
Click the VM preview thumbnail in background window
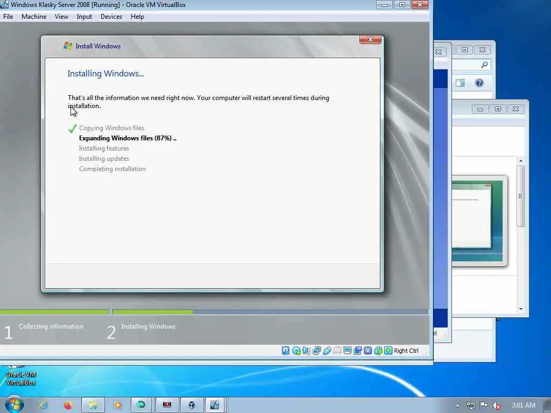[x=479, y=220]
